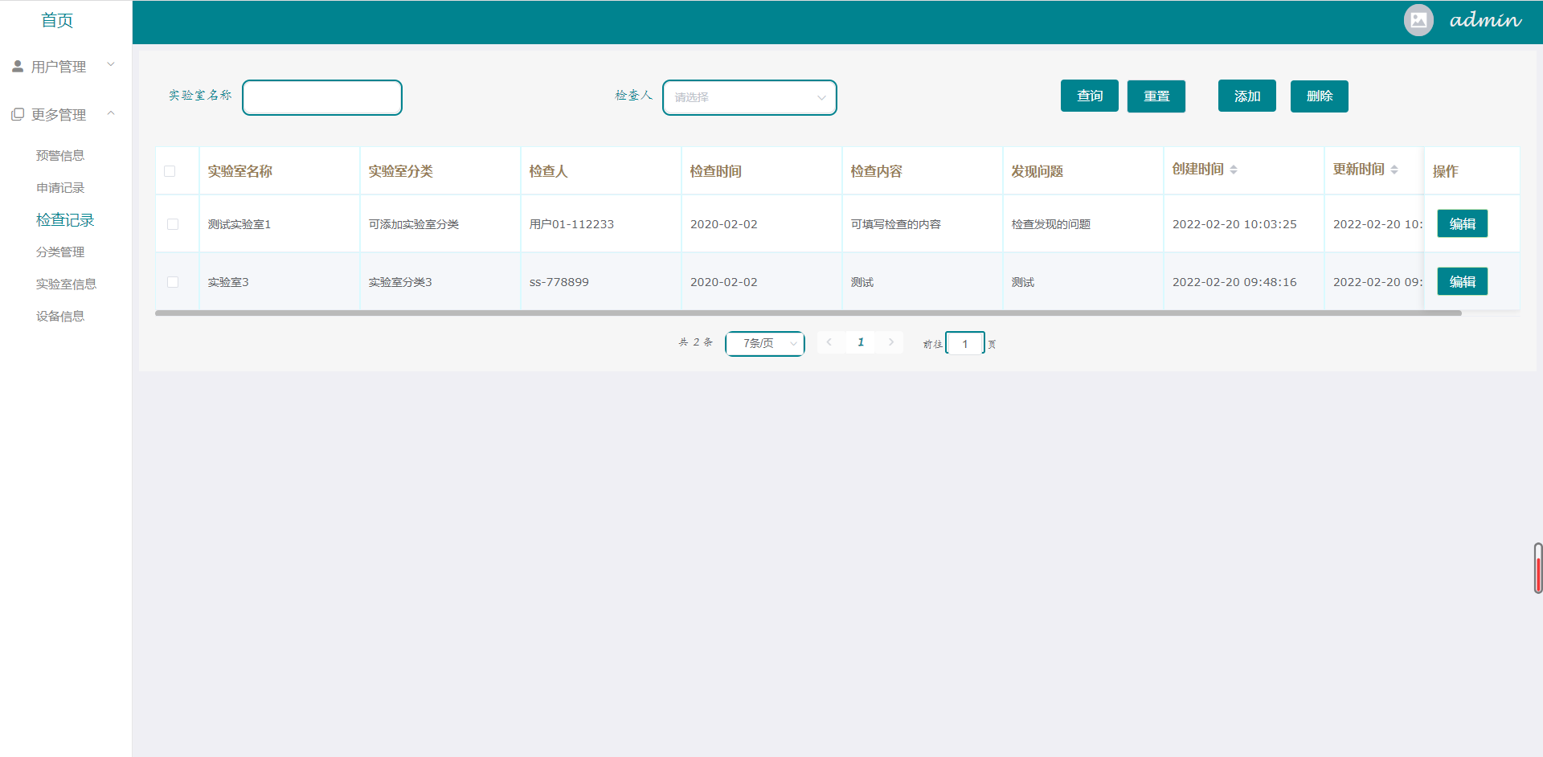Viewport: 1543px width, 757px height.
Task: Select 检查记录 menu item
Action: pos(65,219)
